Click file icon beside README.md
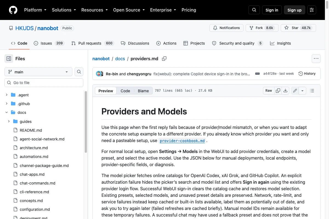Screen dimensions: 329x219 point(15,130)
